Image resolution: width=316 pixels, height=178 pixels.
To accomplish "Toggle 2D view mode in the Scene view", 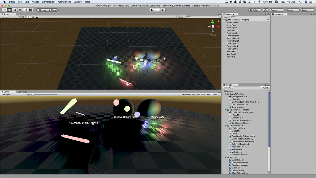I will [x=23, y=17].
